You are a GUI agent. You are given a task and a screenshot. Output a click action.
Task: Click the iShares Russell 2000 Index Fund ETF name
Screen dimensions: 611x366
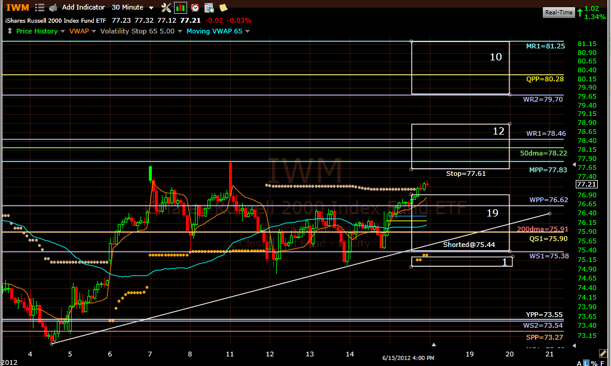click(x=56, y=21)
